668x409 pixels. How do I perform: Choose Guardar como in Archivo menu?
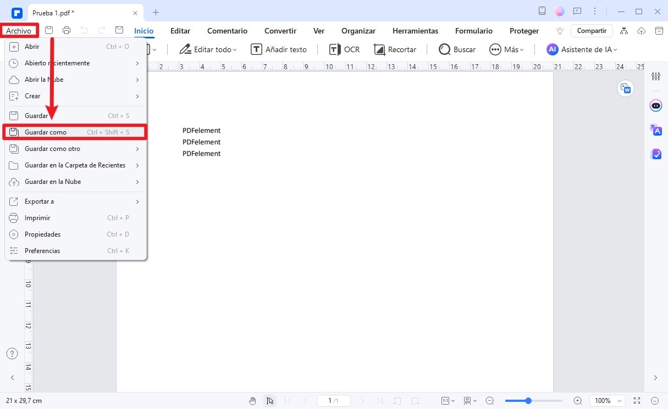[x=75, y=132]
